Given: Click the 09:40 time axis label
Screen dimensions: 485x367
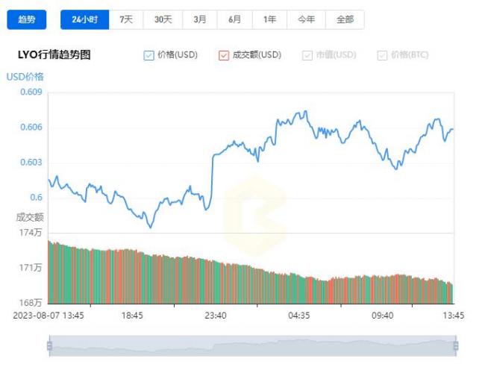Looking at the screenshot, I should coord(383,316).
